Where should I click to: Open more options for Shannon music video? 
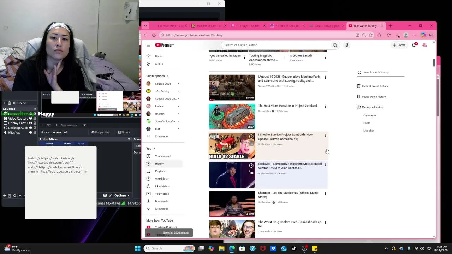[325, 193]
